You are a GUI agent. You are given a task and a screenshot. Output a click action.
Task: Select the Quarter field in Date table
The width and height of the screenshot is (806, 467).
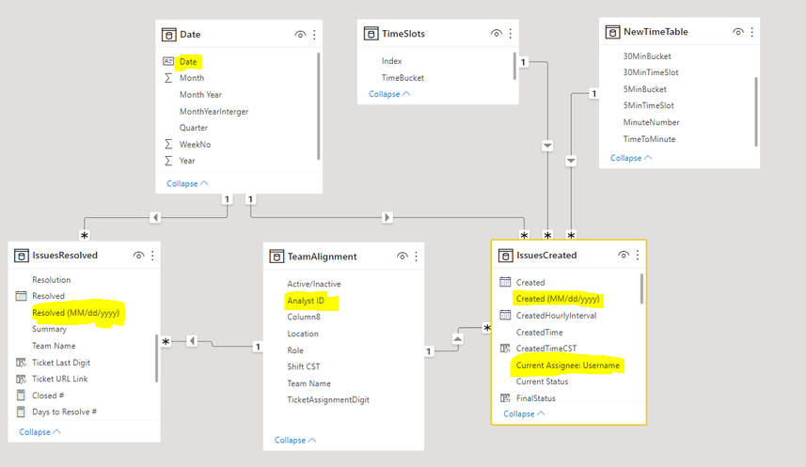click(x=194, y=128)
